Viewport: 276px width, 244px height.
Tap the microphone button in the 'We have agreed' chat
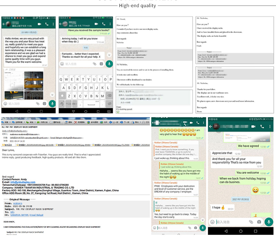coord(269,222)
